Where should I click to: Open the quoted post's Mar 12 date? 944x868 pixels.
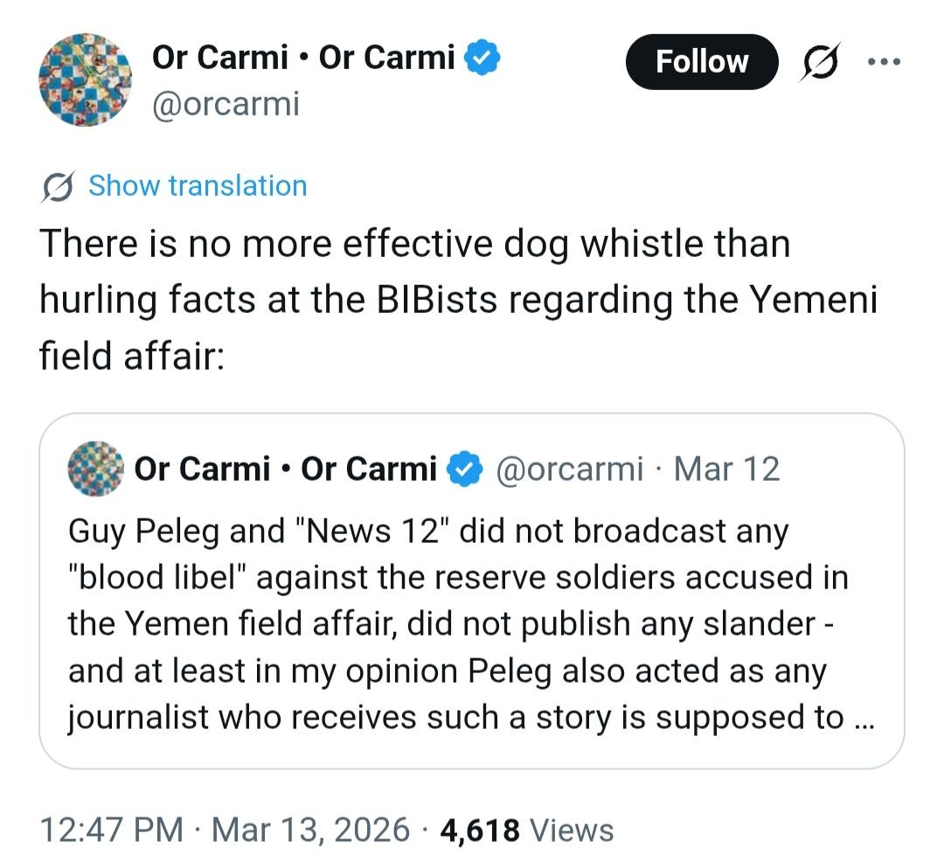726,469
